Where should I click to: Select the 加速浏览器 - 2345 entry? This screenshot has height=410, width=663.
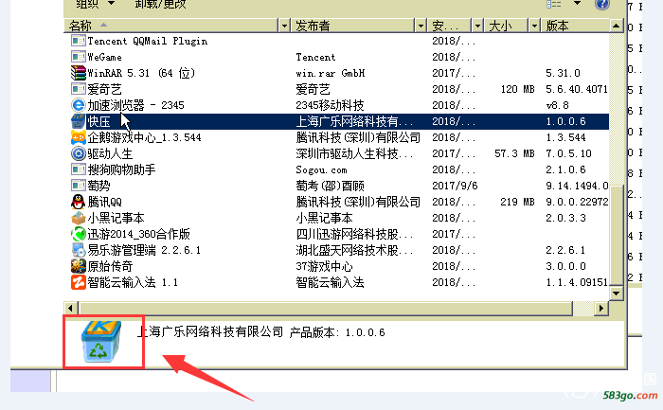point(135,105)
